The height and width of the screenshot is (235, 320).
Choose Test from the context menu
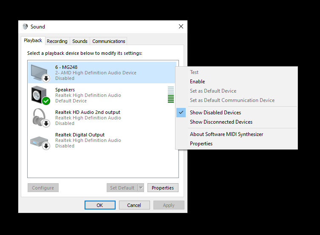point(194,72)
